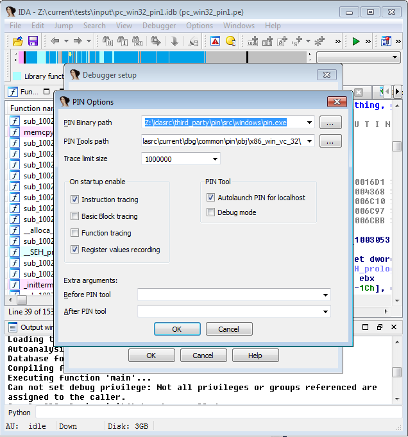Enable Basic Block tracing checkbox
Image resolution: width=408 pixels, height=437 pixels.
tap(74, 216)
